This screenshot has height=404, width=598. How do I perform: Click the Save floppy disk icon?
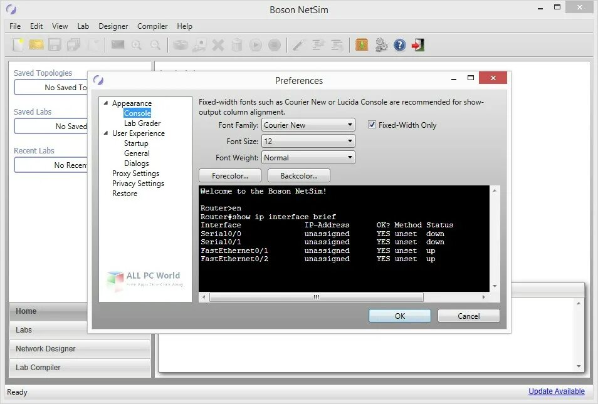[x=55, y=45]
